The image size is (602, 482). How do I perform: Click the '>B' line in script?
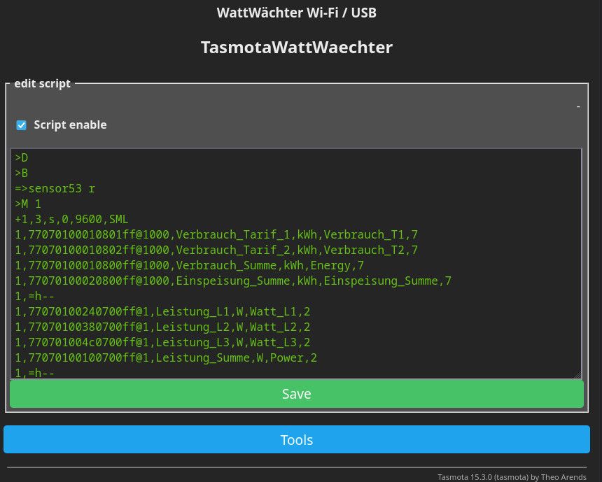(22, 173)
